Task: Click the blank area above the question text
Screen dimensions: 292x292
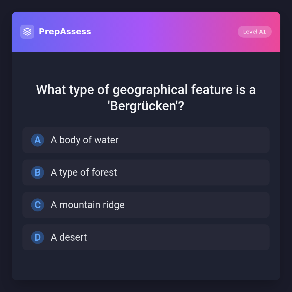Action: [x=146, y=66]
